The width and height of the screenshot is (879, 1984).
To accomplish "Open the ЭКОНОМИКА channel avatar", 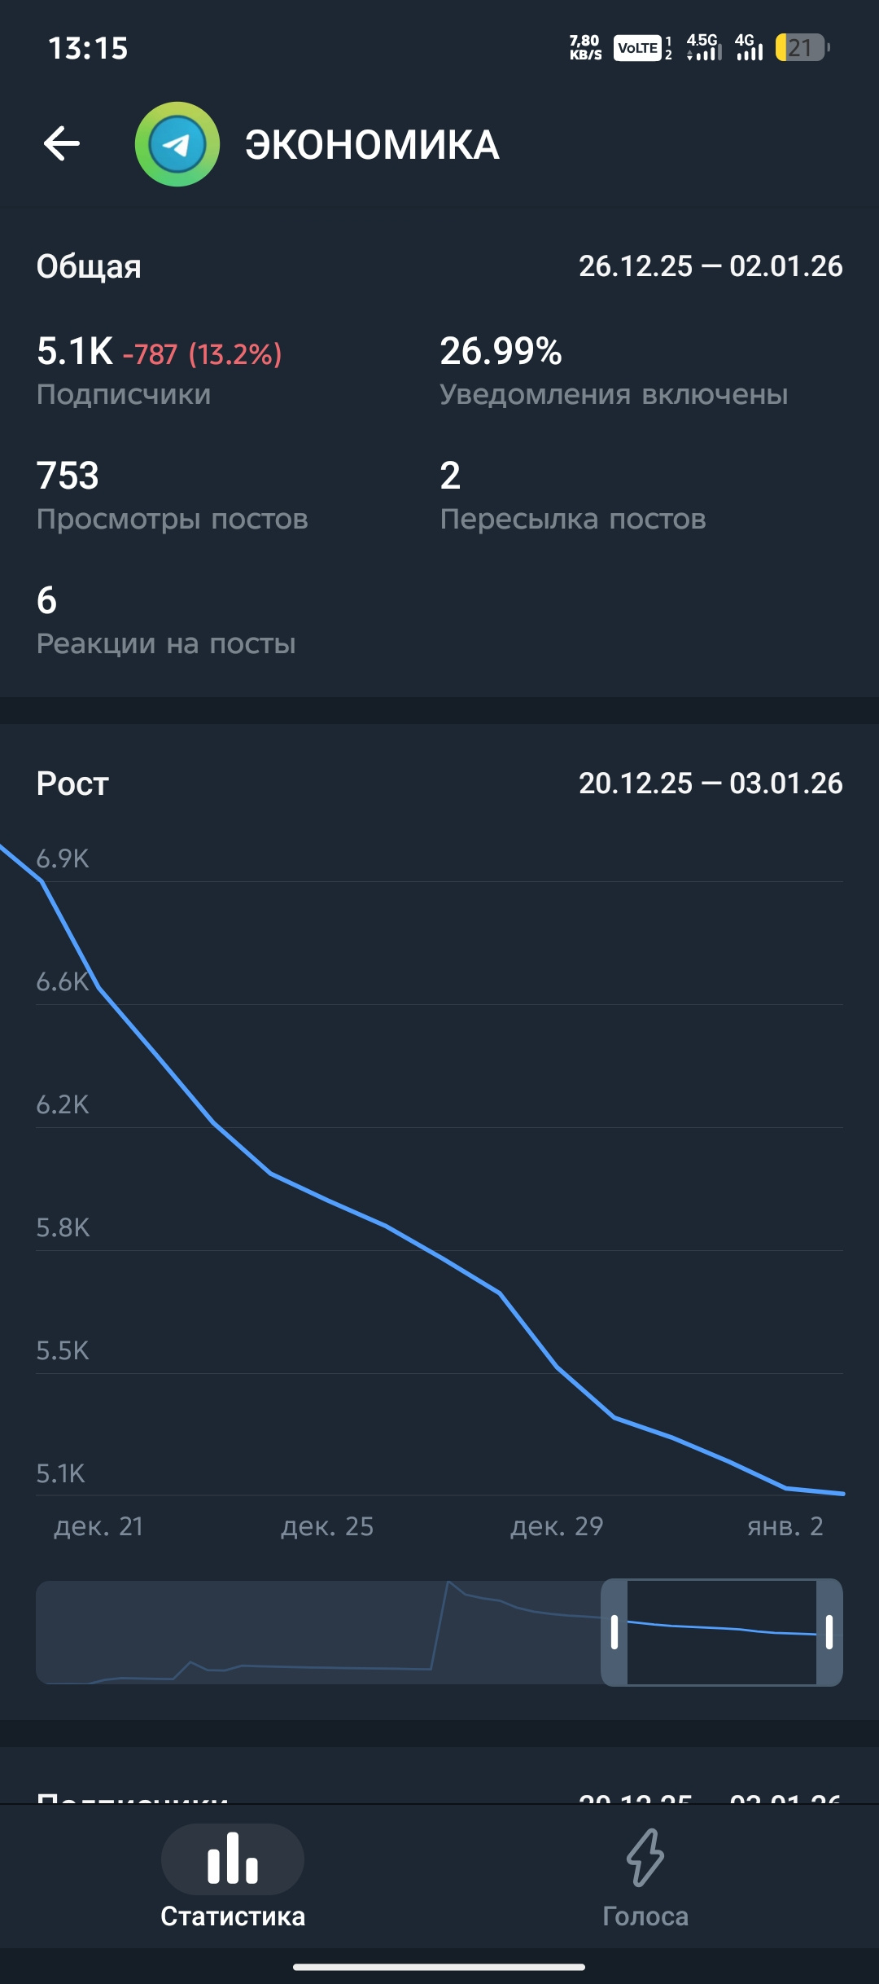I will point(177,144).
